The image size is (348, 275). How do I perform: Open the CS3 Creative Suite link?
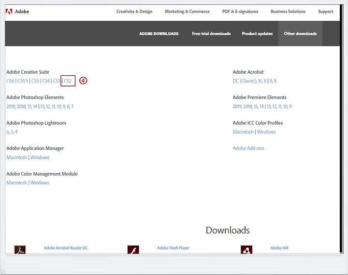57,81
